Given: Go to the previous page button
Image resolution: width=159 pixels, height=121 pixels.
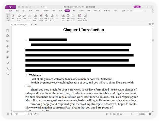Looking at the screenshot, I should (11, 114).
